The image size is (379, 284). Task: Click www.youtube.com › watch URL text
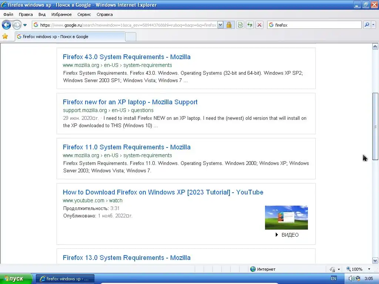(x=93, y=201)
